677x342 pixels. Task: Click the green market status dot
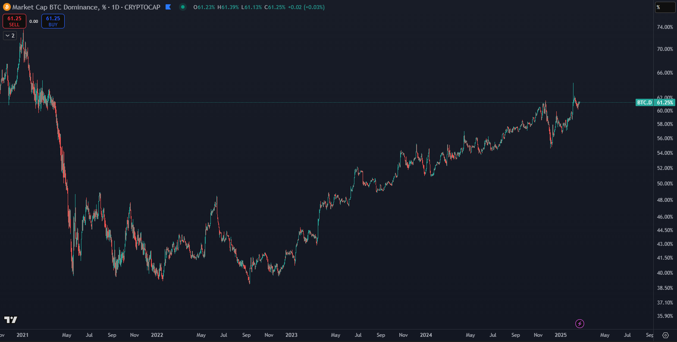point(183,7)
